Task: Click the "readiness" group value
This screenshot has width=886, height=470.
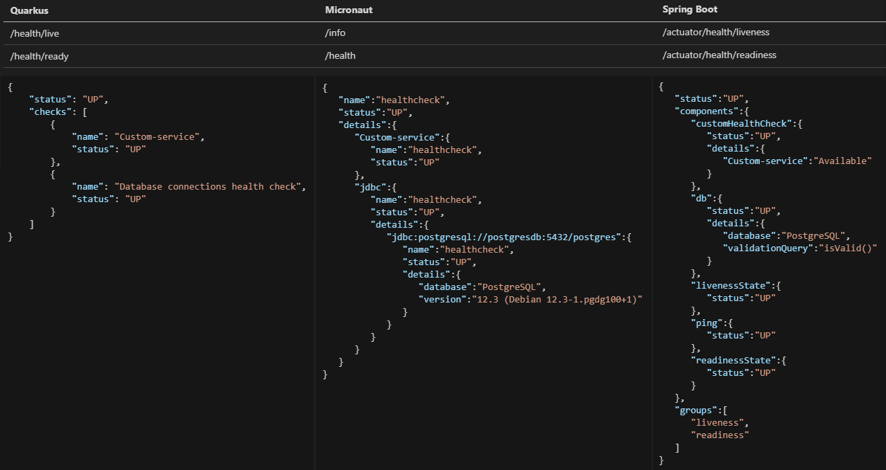Action: click(x=720, y=435)
